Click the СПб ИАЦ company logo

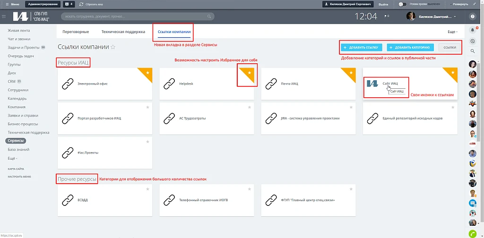coord(31,17)
